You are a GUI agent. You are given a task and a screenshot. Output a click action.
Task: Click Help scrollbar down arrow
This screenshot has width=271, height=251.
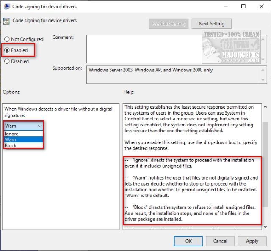point(265,227)
